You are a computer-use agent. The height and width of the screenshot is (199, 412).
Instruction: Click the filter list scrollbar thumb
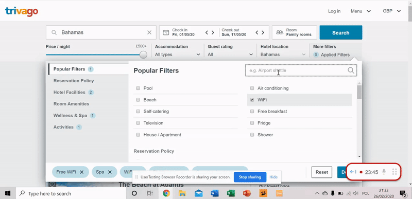pos(359,92)
